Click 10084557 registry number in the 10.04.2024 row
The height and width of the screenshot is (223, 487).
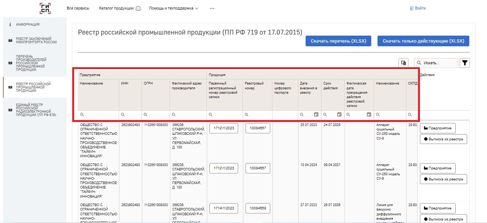(x=258, y=168)
